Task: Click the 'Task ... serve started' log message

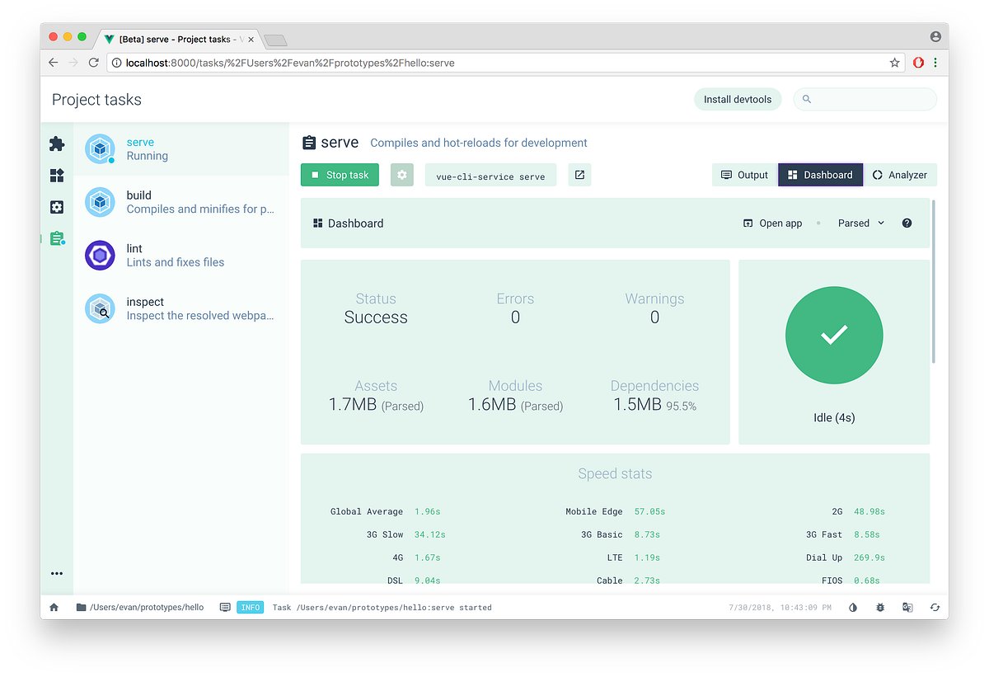Action: pyautogui.click(x=382, y=608)
